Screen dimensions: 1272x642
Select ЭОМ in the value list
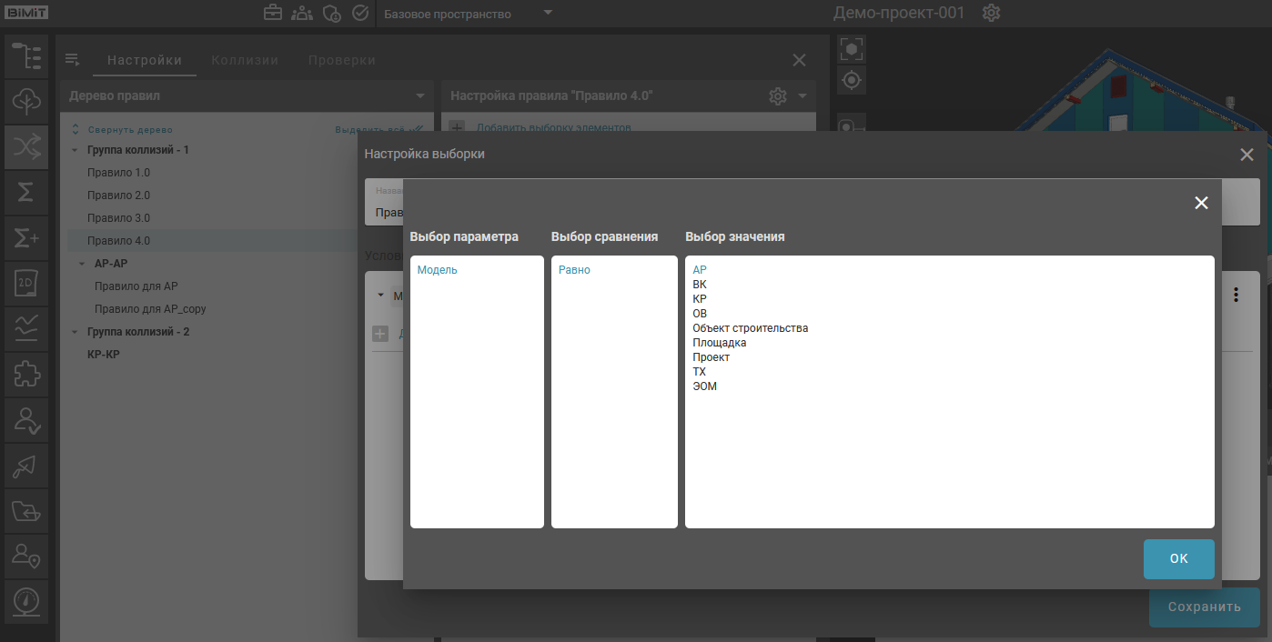(x=705, y=386)
